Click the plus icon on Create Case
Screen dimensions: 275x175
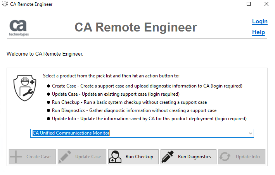pos(16,157)
